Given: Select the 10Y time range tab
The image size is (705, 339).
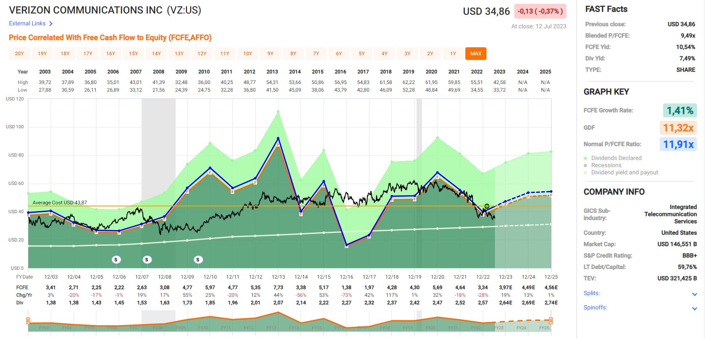Looking at the screenshot, I should [x=248, y=54].
